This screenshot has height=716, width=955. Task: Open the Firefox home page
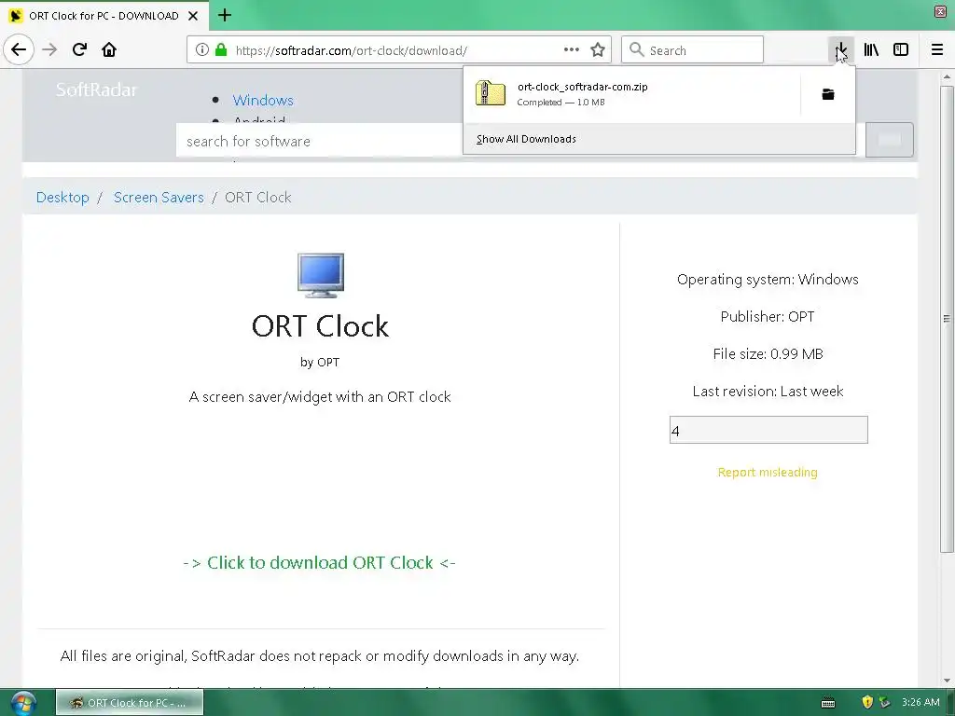(x=109, y=50)
